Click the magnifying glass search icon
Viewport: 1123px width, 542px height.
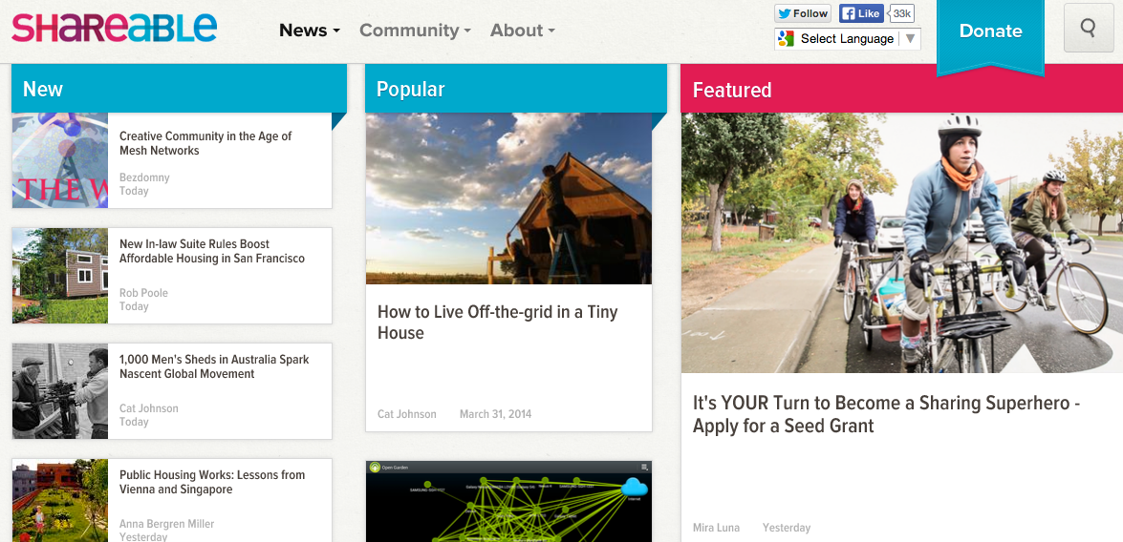click(1088, 29)
